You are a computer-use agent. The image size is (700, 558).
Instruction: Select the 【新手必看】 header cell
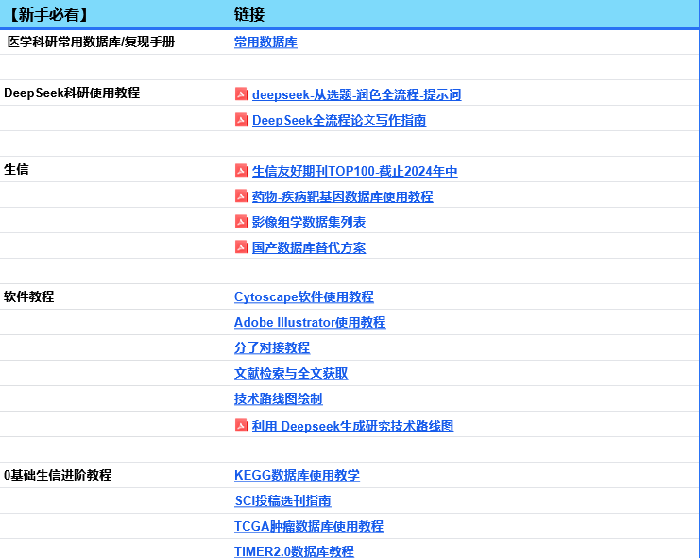[114, 14]
